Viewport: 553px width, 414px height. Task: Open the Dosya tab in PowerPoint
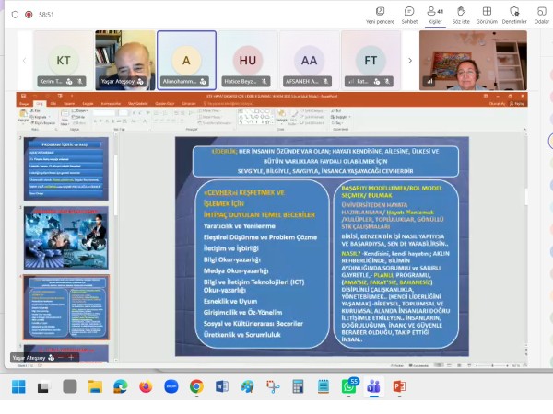(24, 103)
